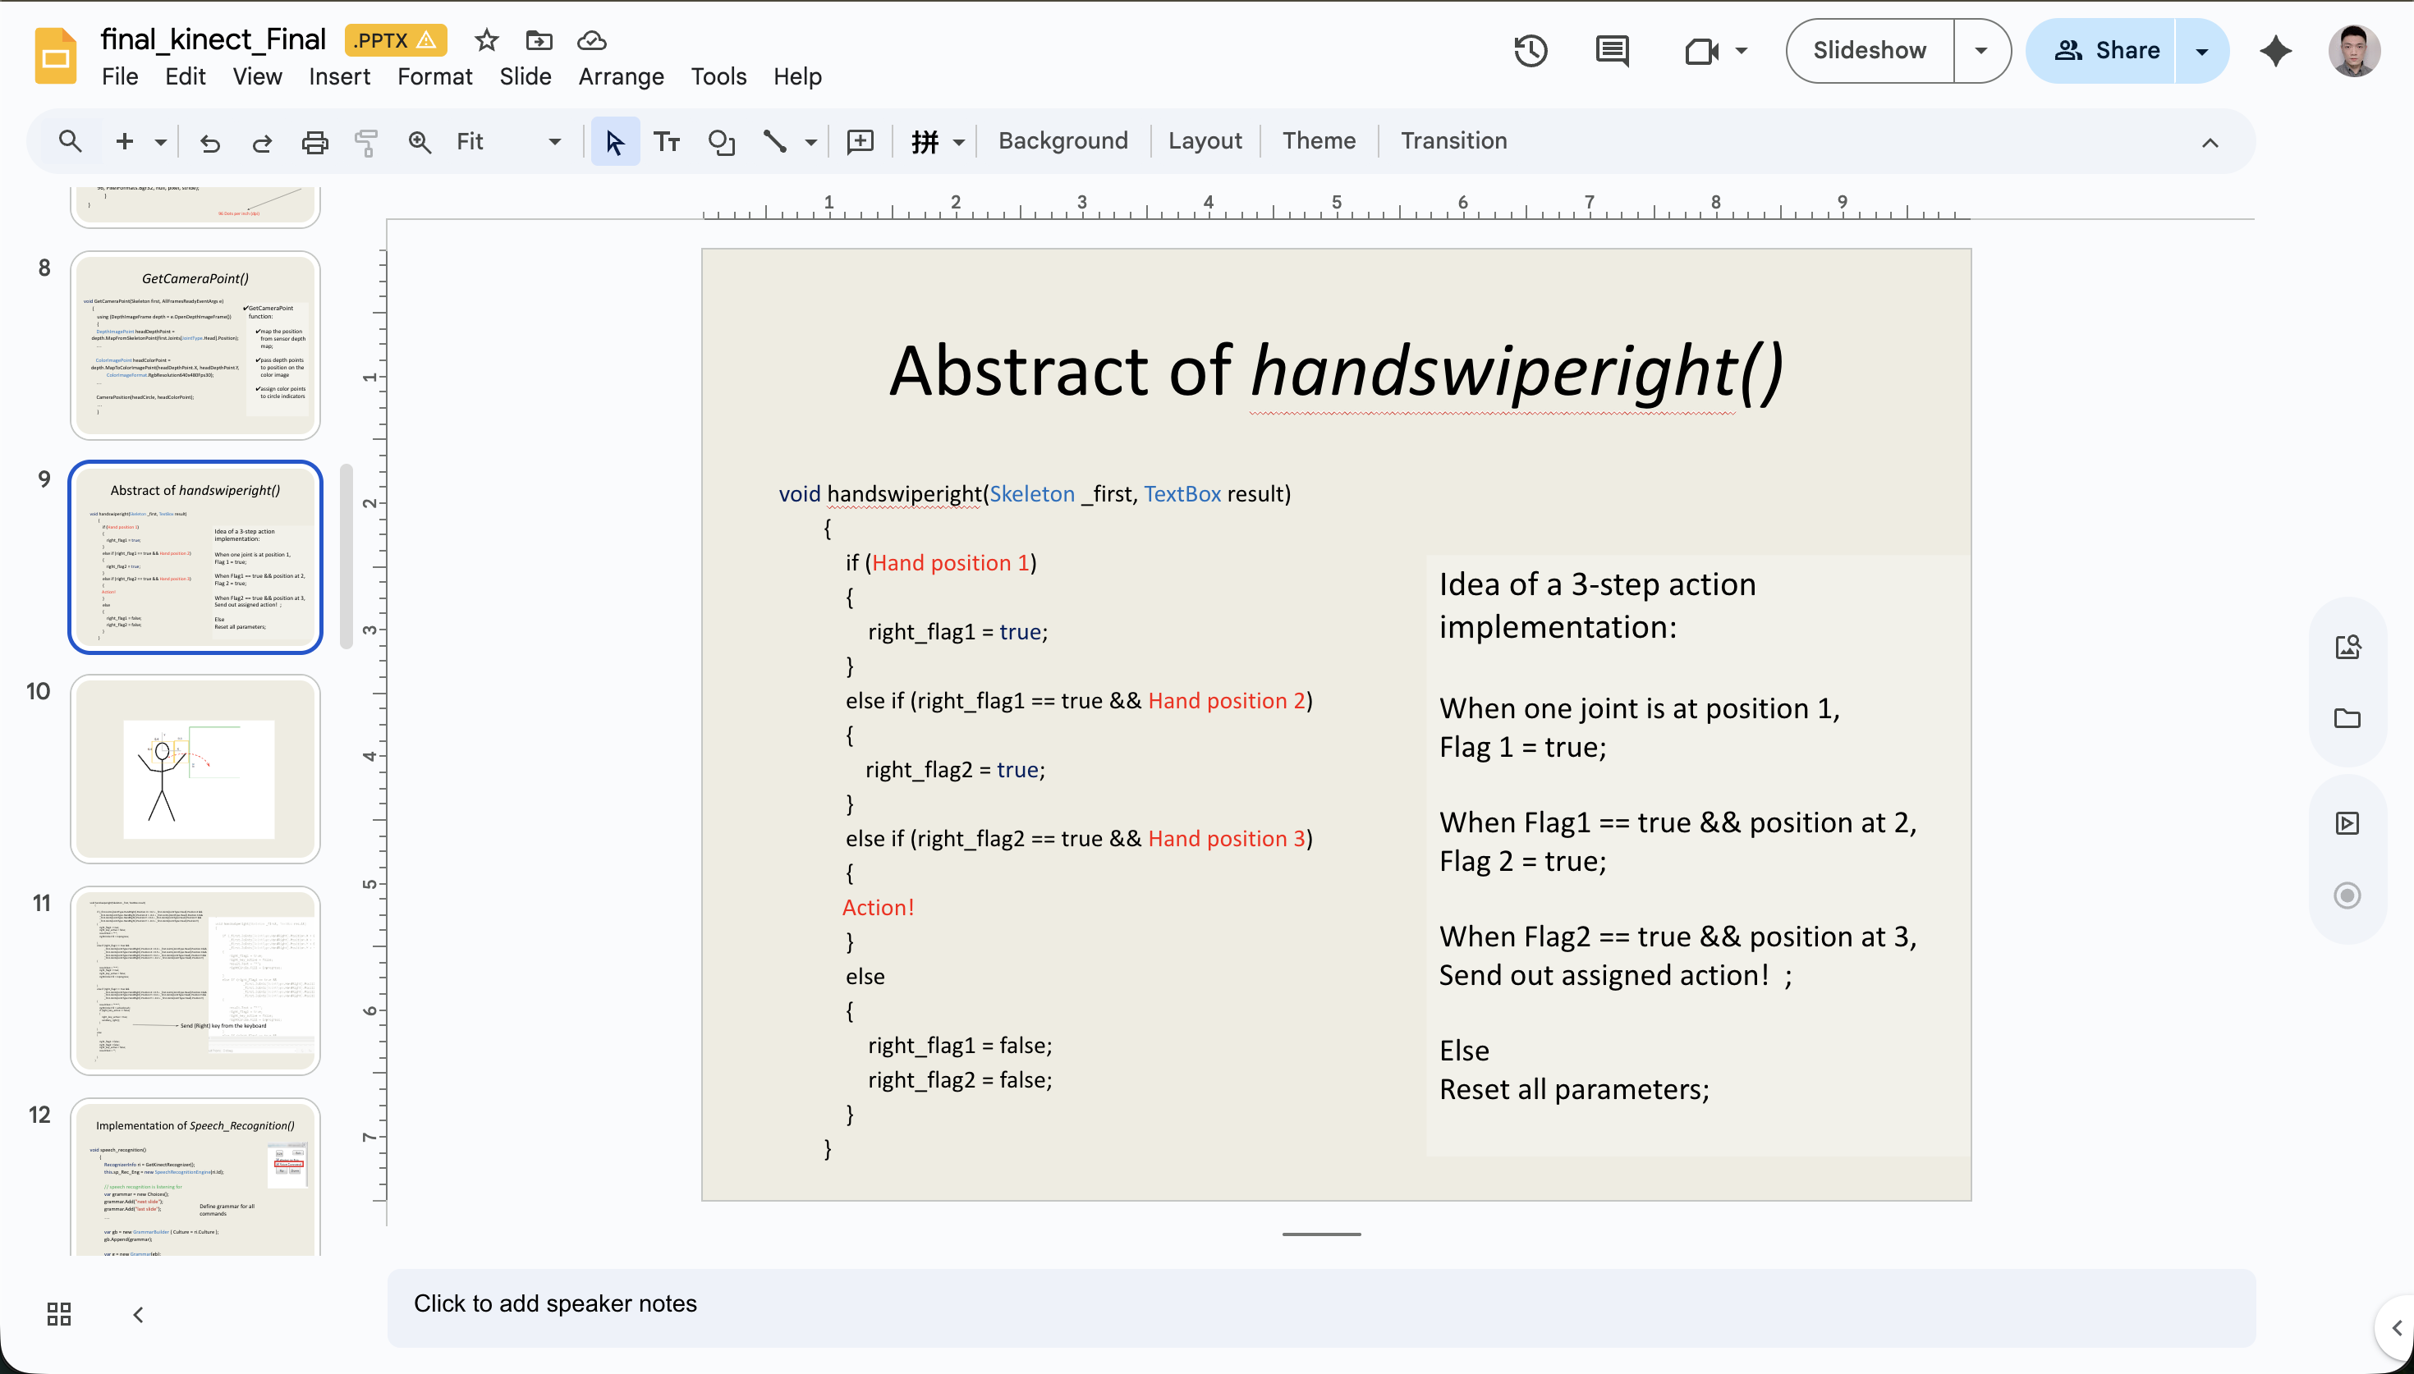
Task: Click the print icon
Action: [x=314, y=141]
